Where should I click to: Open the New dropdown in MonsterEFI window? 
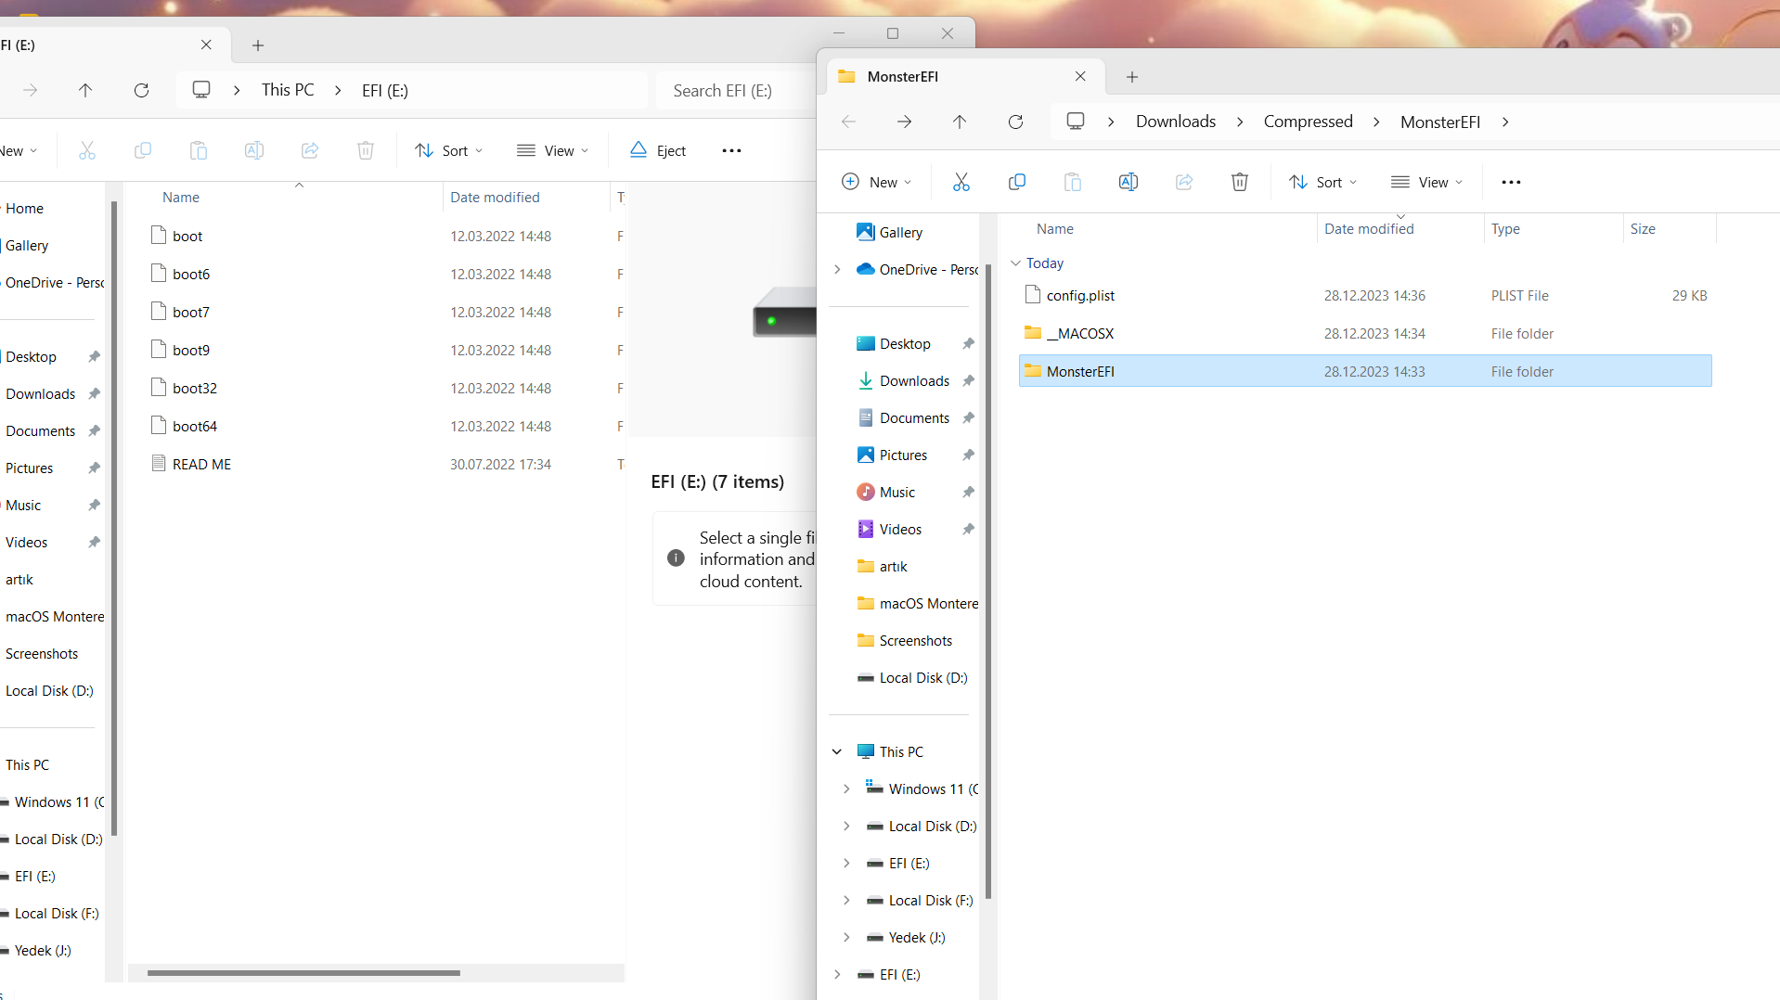[x=876, y=182]
